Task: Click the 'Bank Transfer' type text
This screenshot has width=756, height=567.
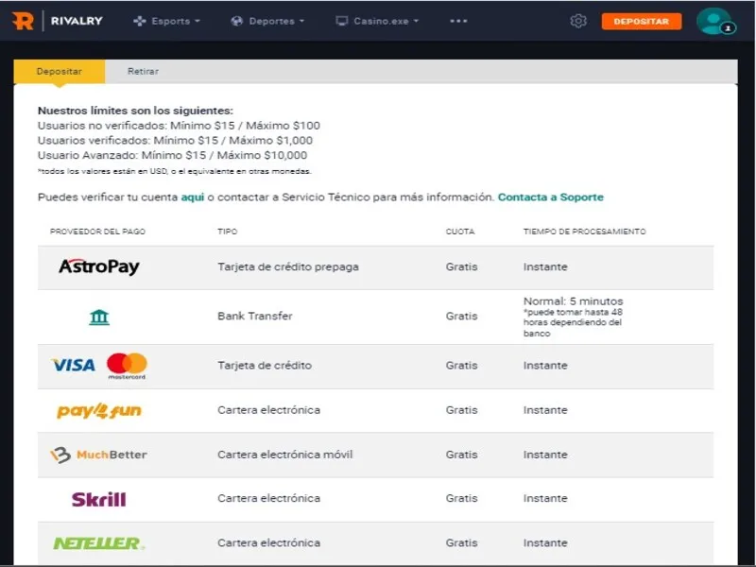Action: [255, 316]
